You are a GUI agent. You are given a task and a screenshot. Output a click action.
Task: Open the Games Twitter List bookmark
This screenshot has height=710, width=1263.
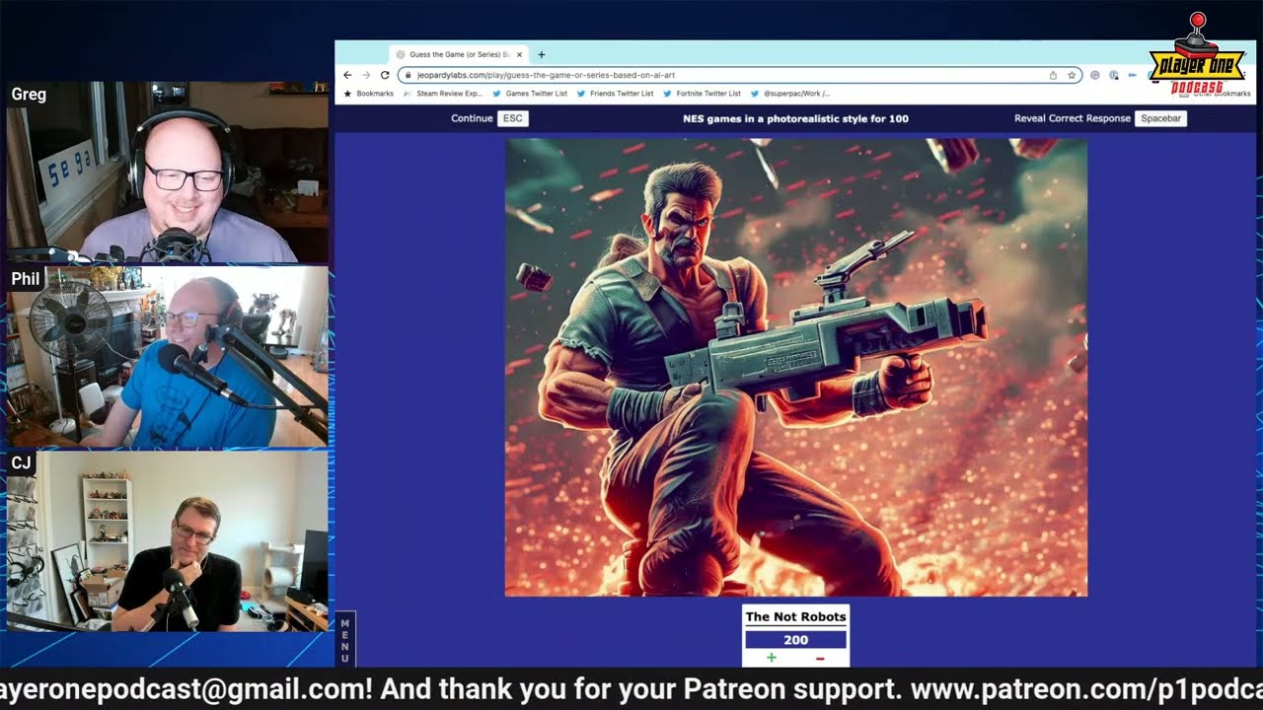pyautogui.click(x=530, y=94)
